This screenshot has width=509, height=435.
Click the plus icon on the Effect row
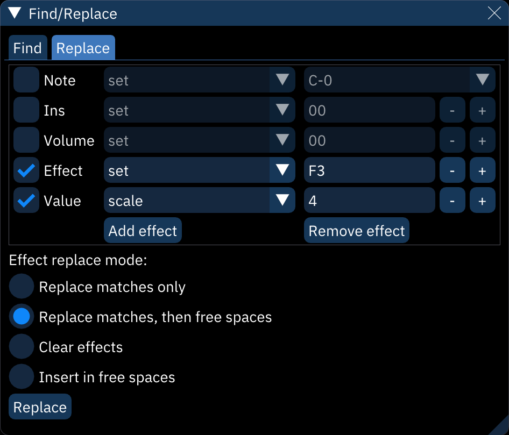pyautogui.click(x=482, y=170)
